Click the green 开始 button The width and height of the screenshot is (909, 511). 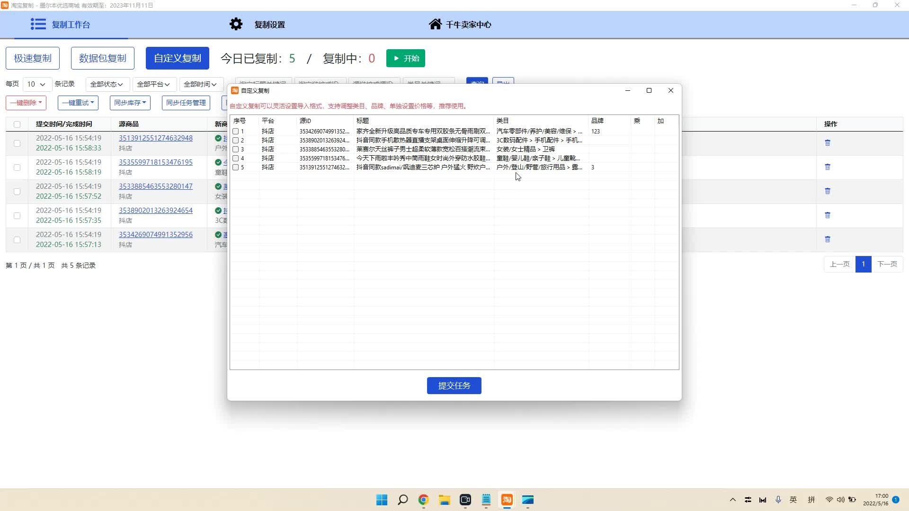[x=406, y=58]
